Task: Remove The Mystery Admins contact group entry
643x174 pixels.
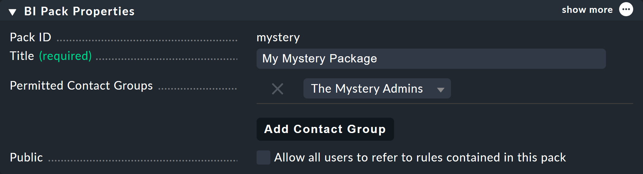Action: 277,89
